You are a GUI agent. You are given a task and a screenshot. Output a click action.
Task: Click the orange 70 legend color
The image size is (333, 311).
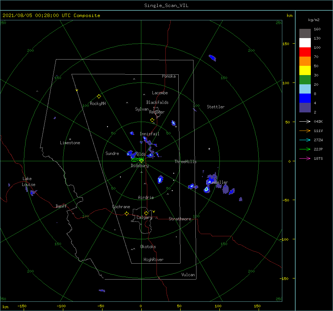point(305,61)
